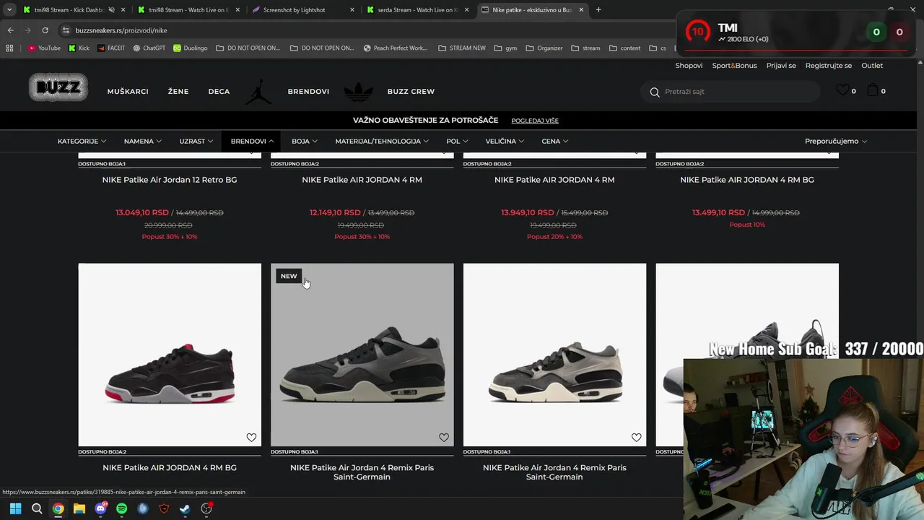Unmute the Kick Dashboard tab speaker icon
The image size is (924, 520).
click(x=111, y=10)
